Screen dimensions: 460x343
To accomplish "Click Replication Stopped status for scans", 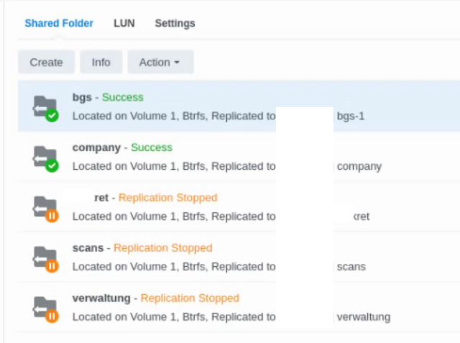I will [x=163, y=248].
